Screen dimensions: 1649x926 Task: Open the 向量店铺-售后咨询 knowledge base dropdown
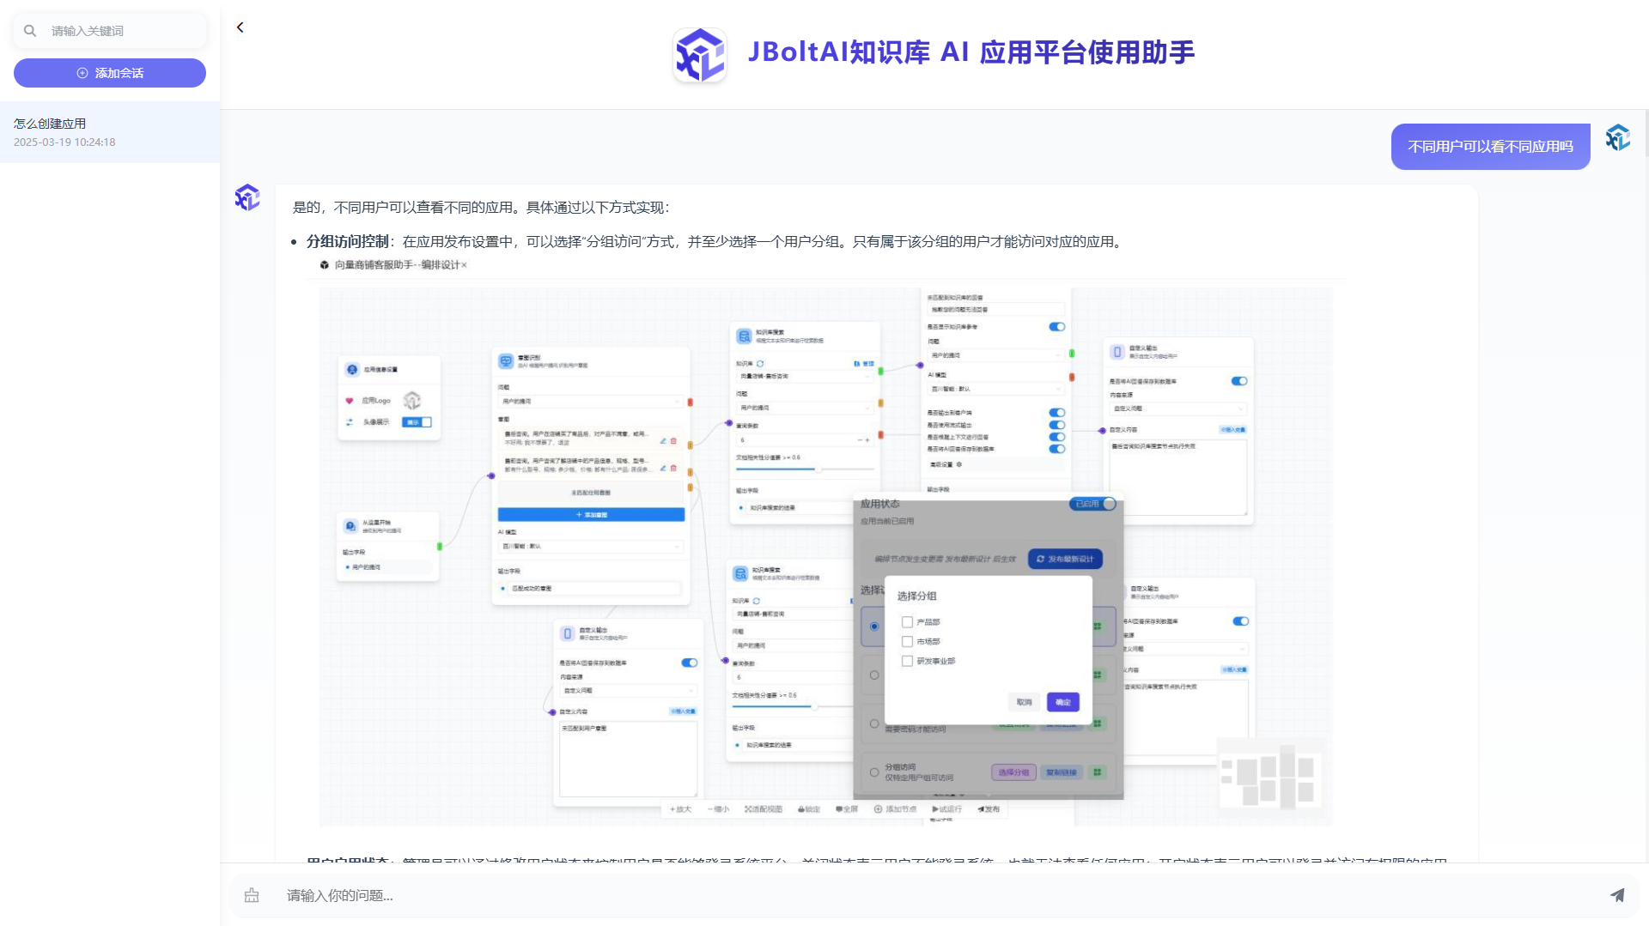pos(805,377)
